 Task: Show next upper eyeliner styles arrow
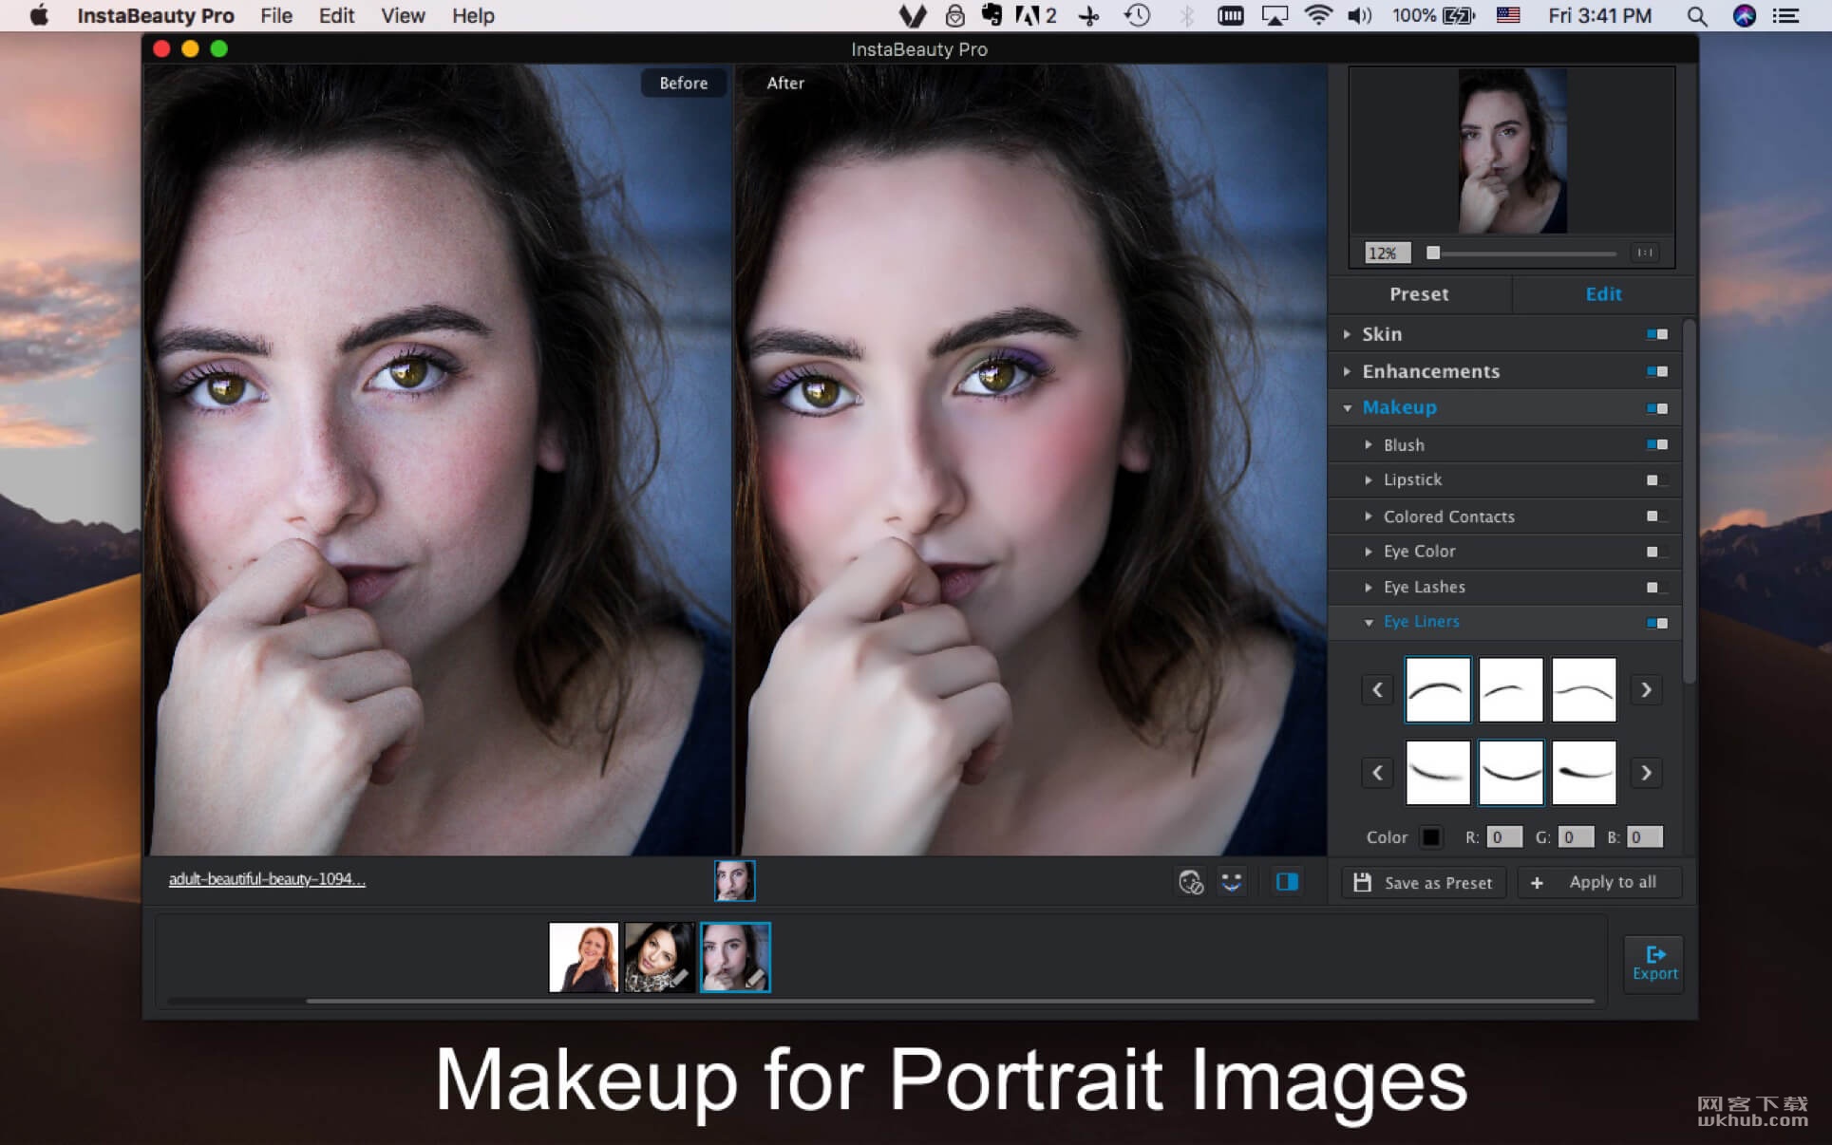[1646, 690]
